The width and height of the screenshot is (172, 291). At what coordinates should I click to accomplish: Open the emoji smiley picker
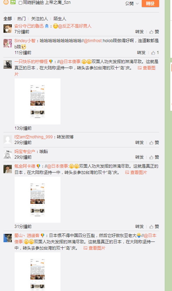click(6, 2)
